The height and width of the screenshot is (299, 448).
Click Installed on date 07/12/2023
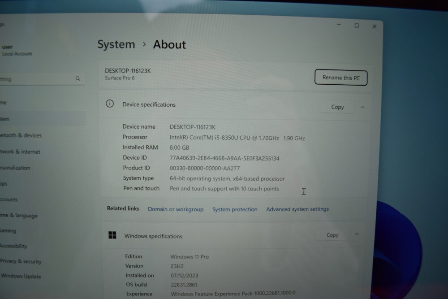click(184, 276)
